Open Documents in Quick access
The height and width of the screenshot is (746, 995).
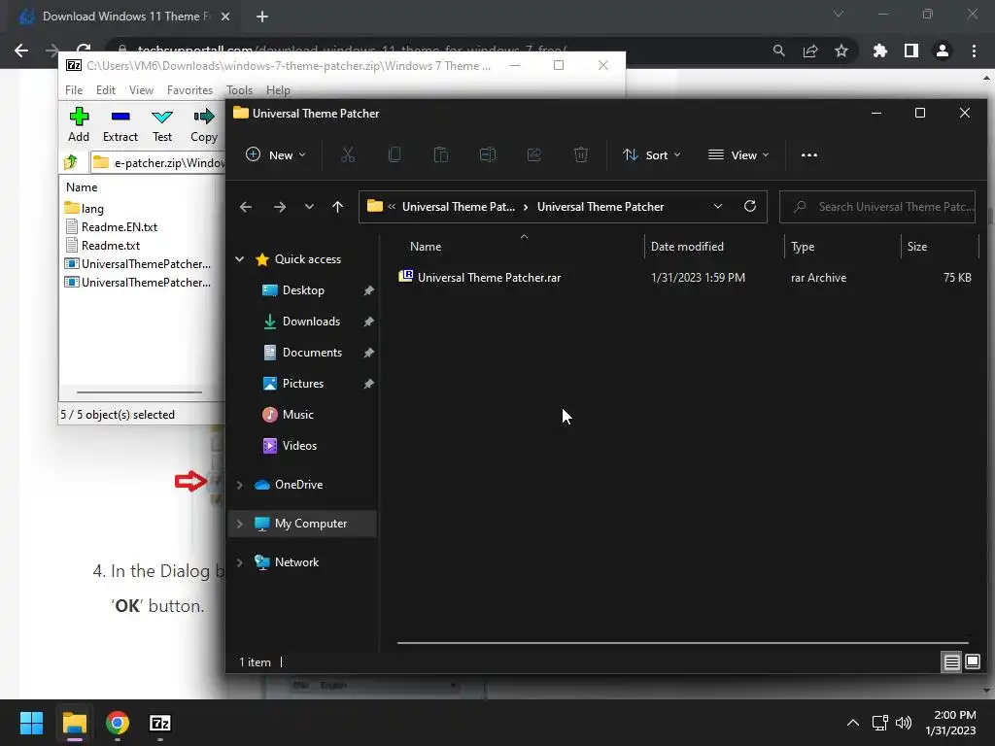pos(312,352)
